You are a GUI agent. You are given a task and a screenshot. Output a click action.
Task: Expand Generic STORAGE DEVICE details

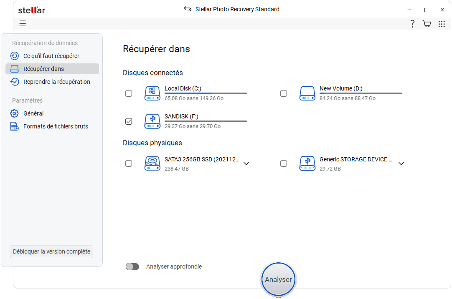(401, 163)
